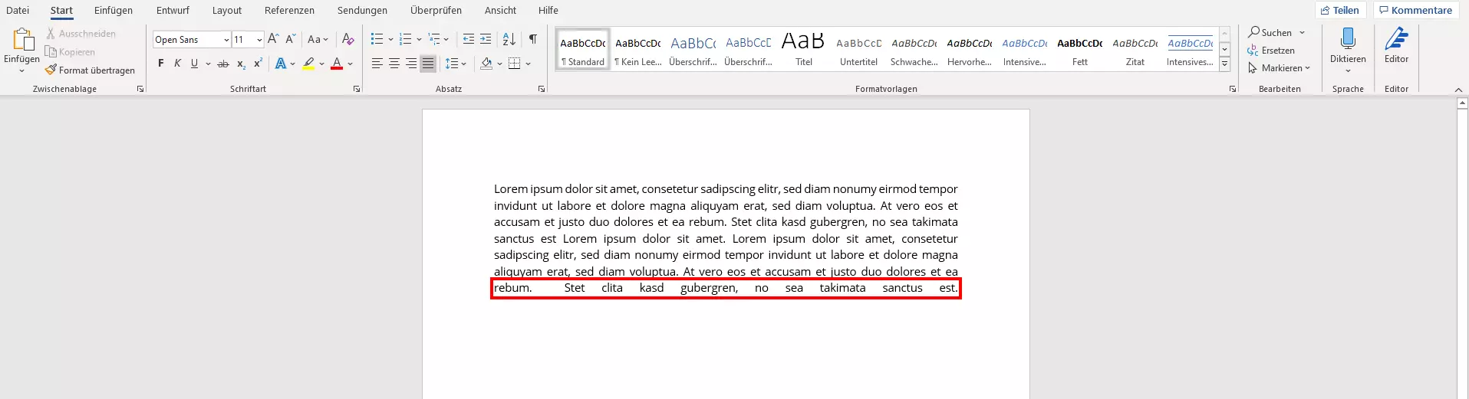Click the Einfügen paste icon
Screen dimensions: 1469x399
[22, 40]
